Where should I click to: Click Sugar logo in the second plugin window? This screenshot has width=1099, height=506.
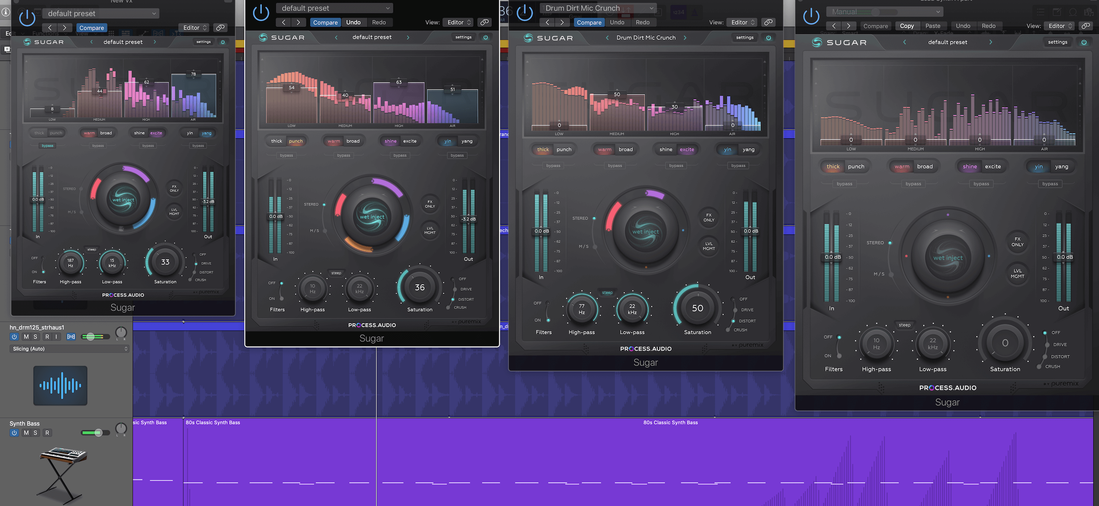pos(282,37)
